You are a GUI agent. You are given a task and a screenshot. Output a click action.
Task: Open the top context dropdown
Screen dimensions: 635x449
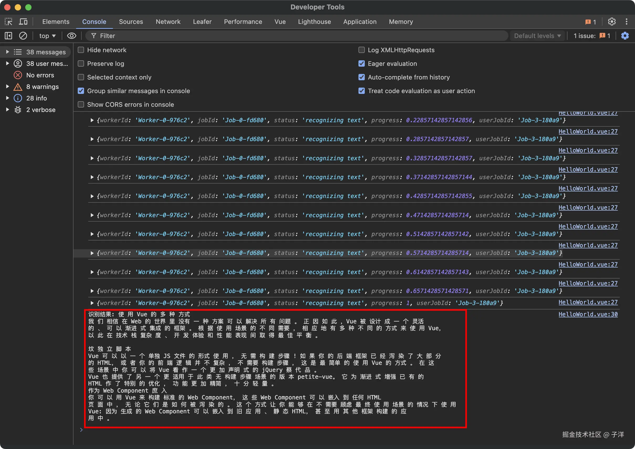click(x=47, y=36)
